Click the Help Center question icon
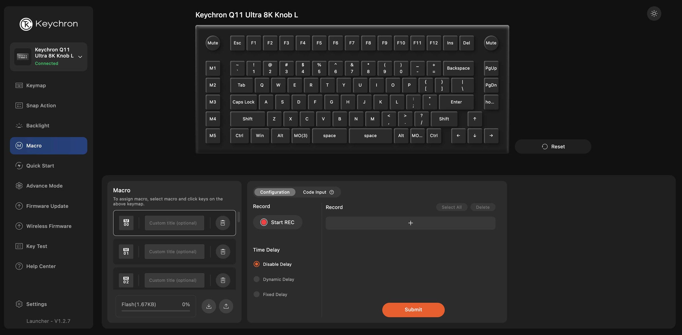Viewport: 682px width, 335px height. tap(19, 266)
